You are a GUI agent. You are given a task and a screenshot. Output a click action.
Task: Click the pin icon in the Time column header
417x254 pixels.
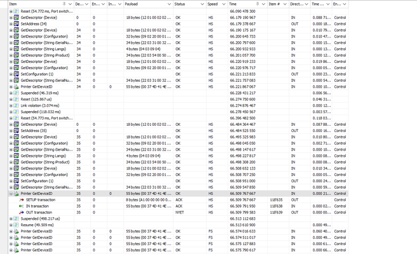coord(258,4)
